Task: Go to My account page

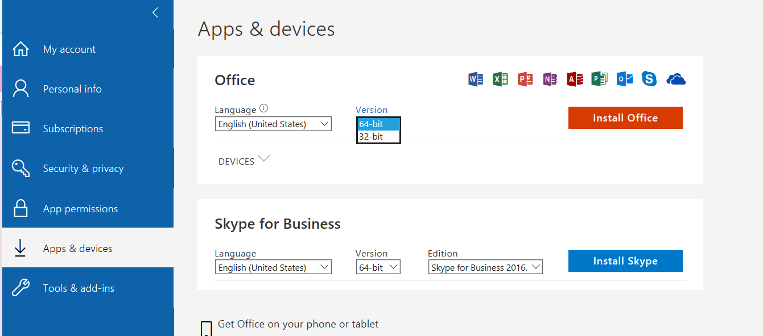Action: [69, 49]
